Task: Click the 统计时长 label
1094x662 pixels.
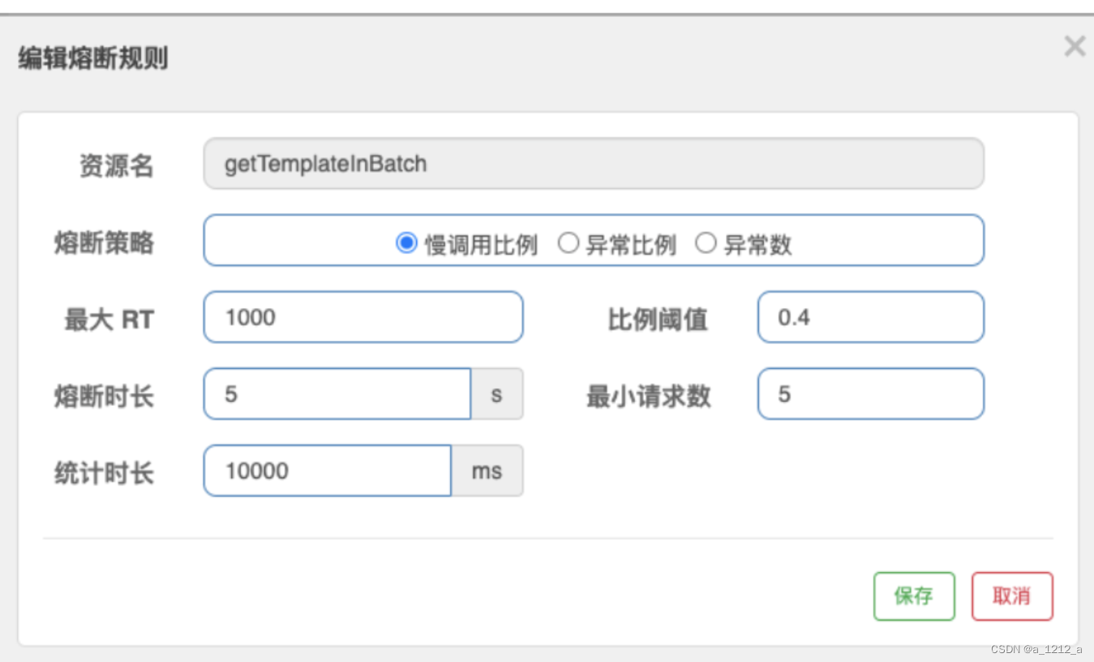Action: click(104, 473)
